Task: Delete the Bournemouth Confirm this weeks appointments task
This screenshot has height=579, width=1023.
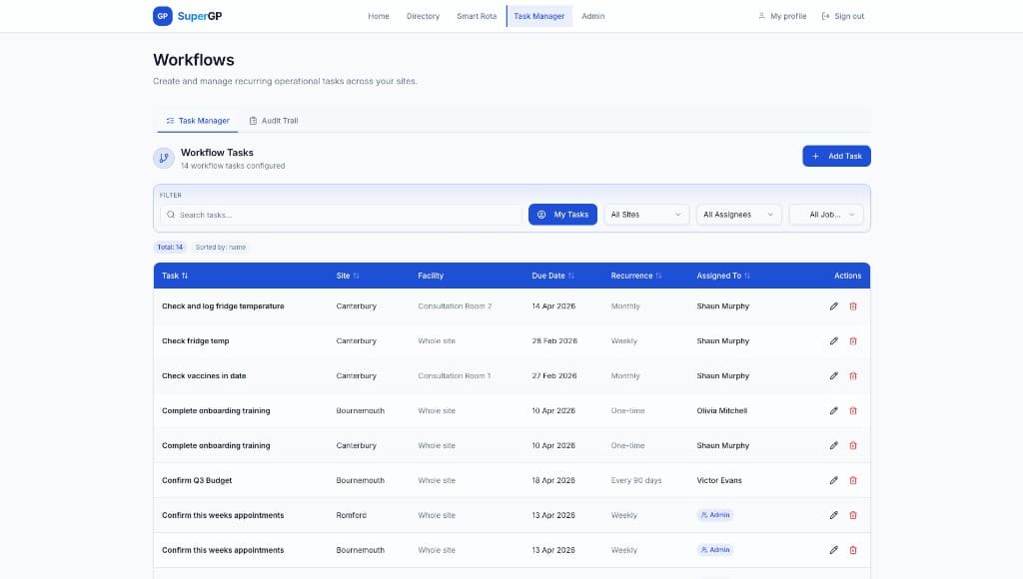Action: [x=853, y=550]
